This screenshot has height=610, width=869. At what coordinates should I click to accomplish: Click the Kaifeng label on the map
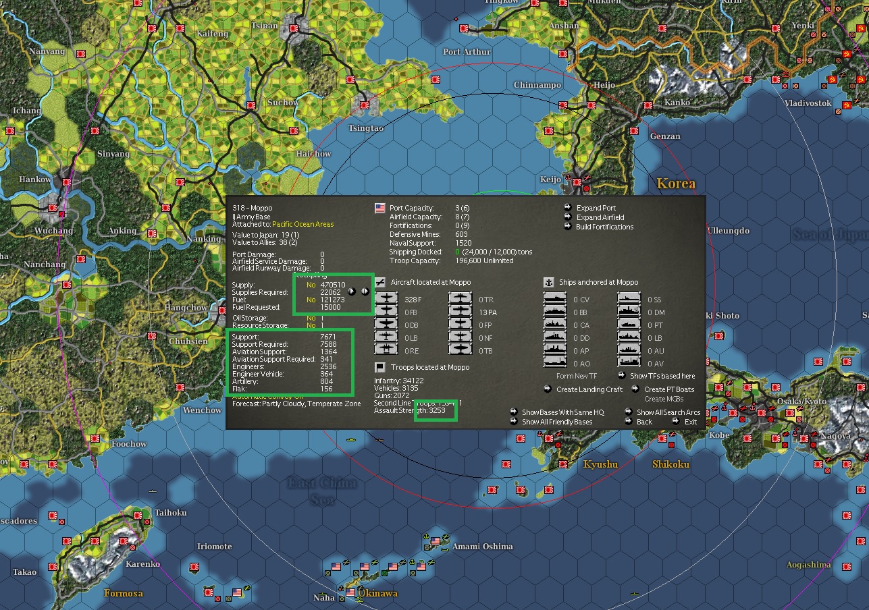pyautogui.click(x=213, y=34)
